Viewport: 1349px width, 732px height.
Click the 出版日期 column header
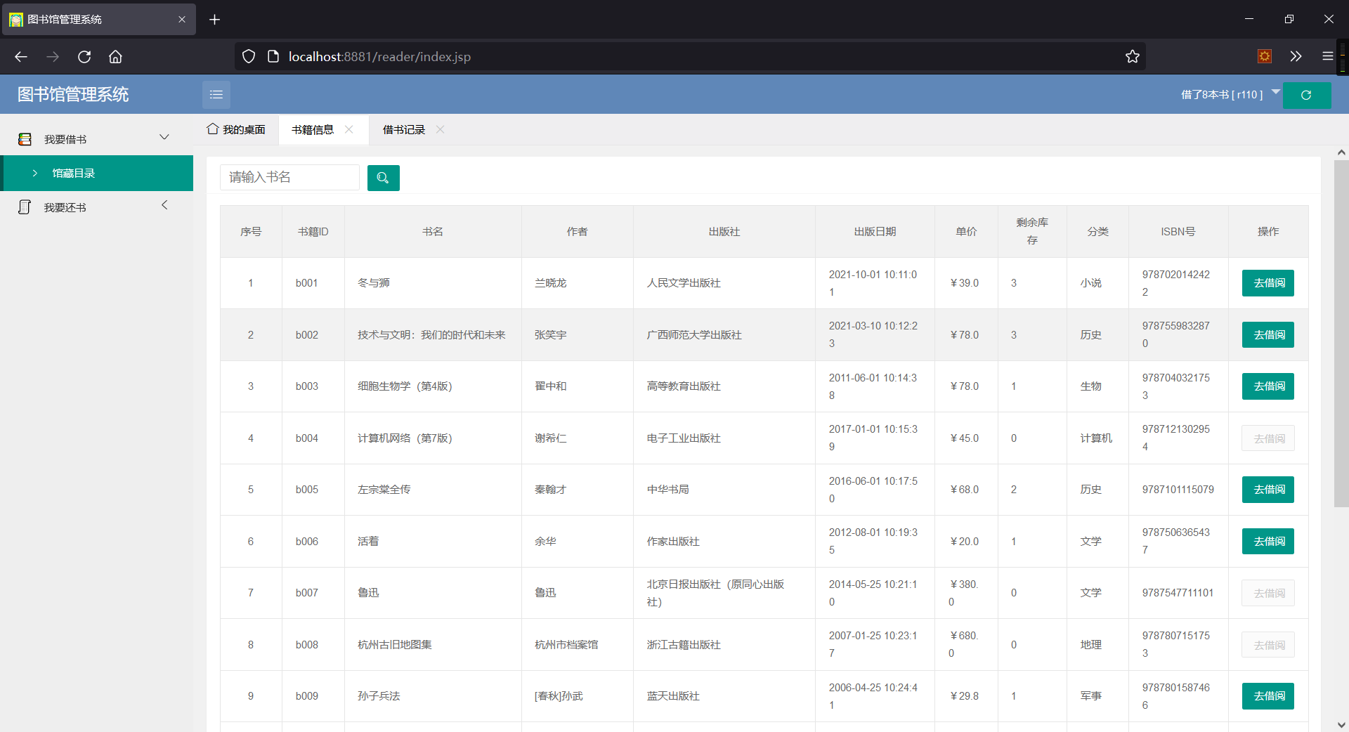(x=875, y=232)
